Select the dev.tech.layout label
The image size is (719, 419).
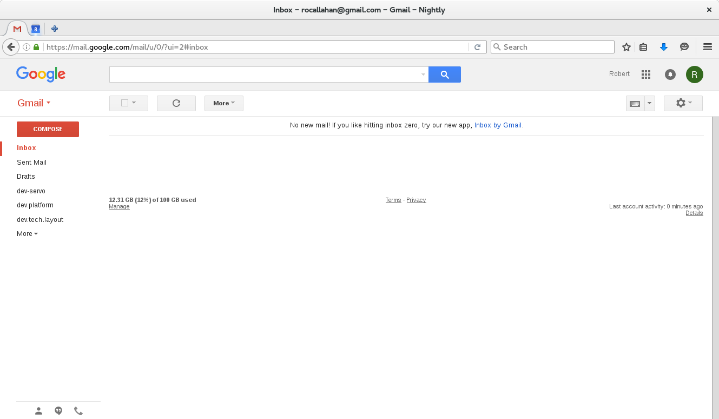click(40, 220)
